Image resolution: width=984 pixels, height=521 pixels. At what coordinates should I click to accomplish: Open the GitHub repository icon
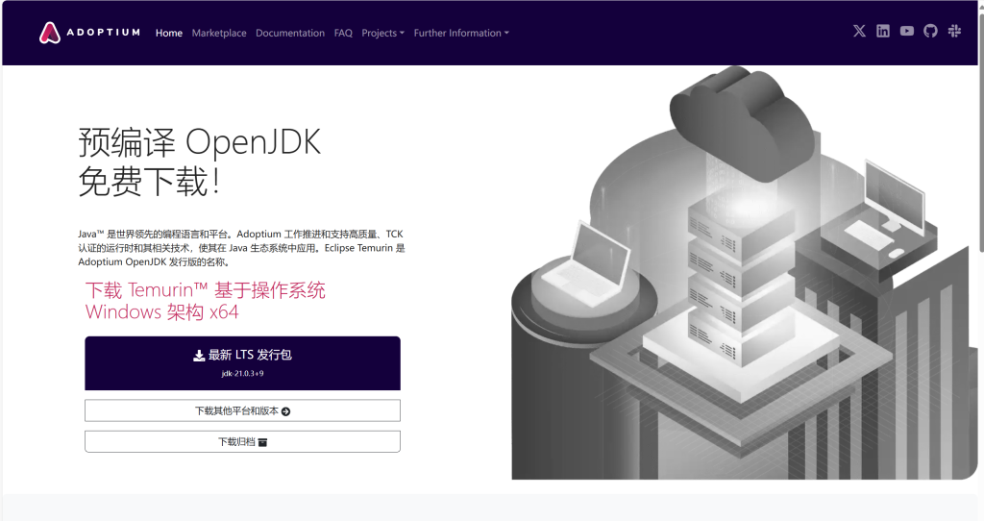click(x=930, y=31)
